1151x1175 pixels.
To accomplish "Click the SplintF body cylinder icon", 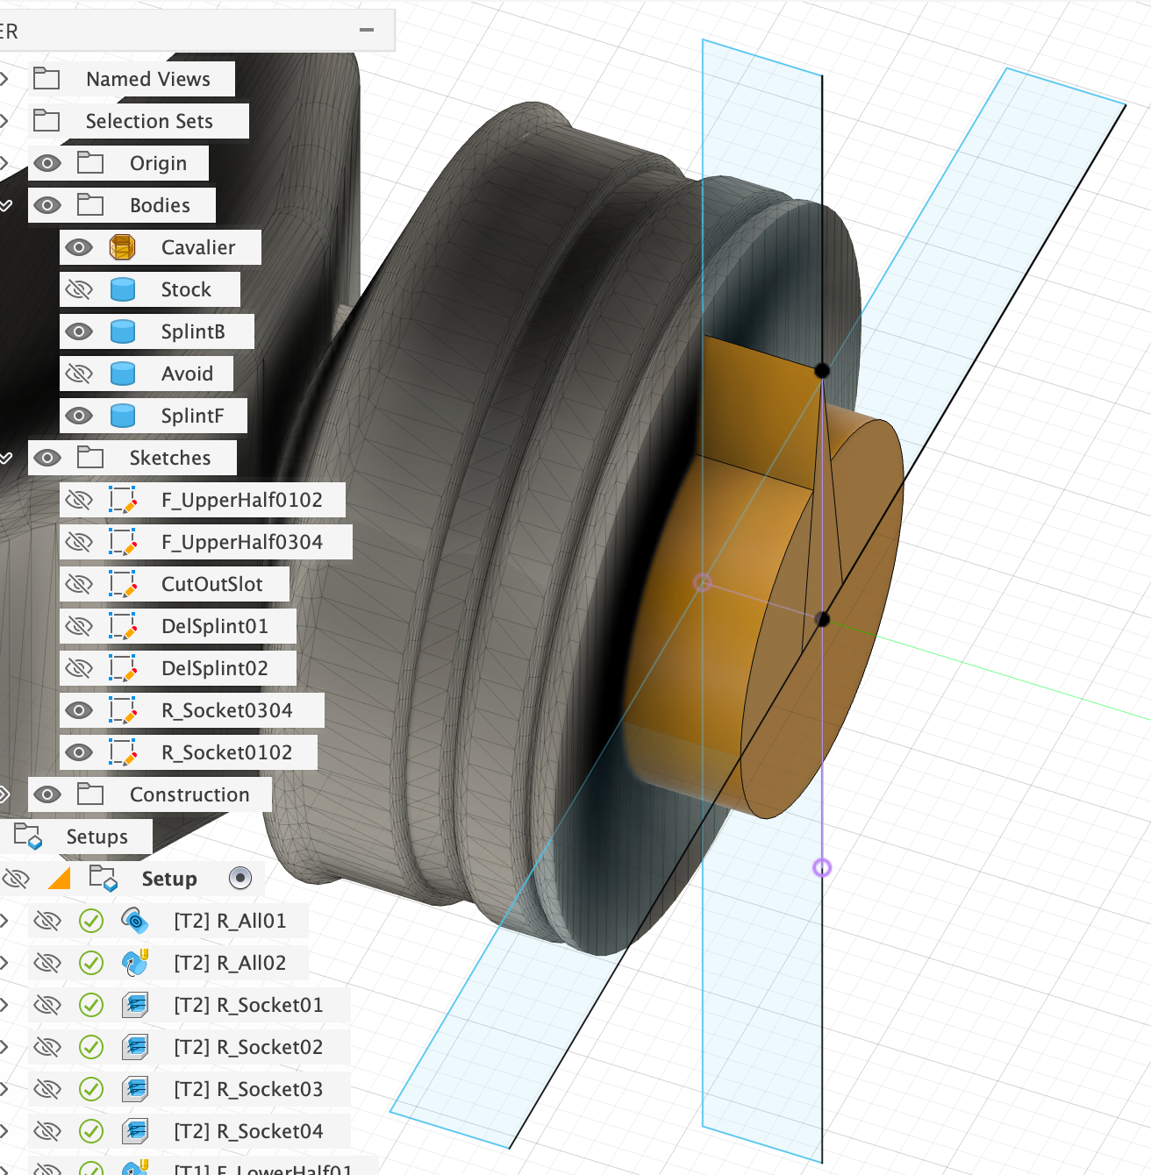I will (x=123, y=416).
